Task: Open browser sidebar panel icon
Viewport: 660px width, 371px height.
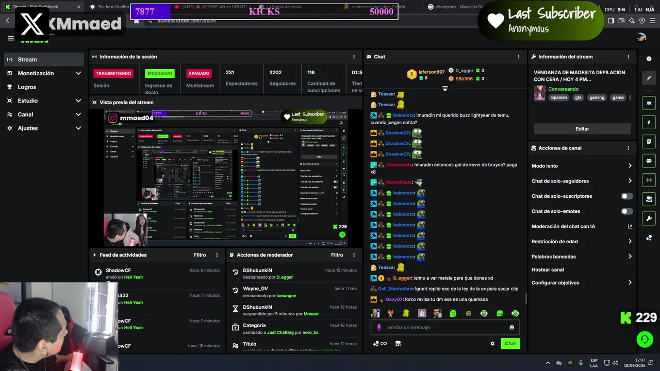Action: pos(611,21)
